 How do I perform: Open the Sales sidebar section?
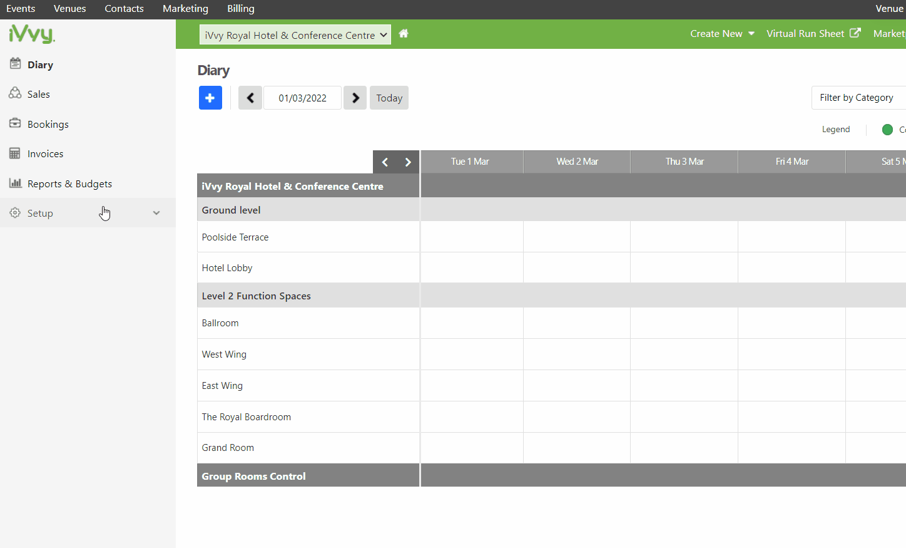click(x=88, y=94)
